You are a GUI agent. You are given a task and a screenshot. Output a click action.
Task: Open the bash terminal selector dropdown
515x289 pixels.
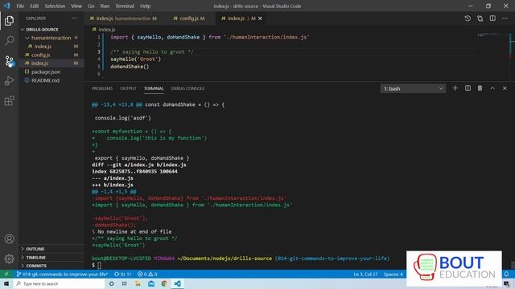(413, 88)
